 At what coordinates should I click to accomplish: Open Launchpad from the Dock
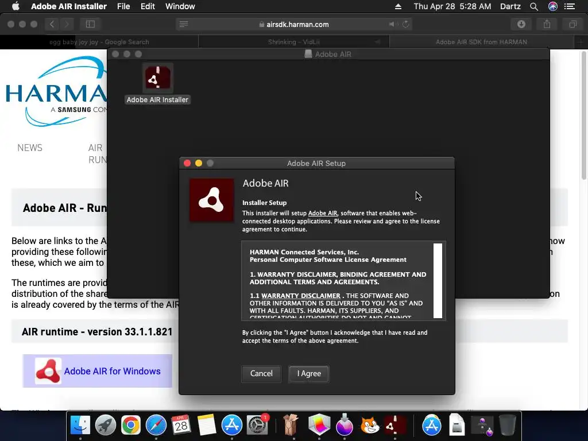click(x=106, y=425)
